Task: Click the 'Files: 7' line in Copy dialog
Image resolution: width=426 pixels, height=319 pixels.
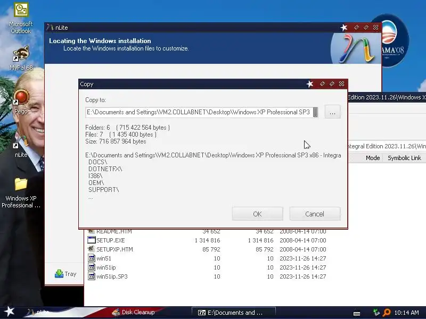Action: pos(121,135)
